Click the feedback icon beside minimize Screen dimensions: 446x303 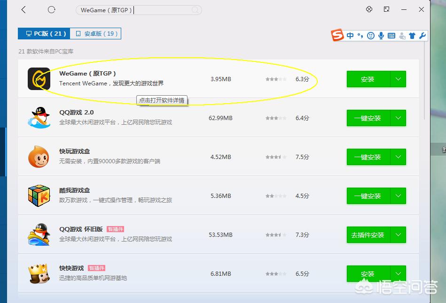coord(387,9)
